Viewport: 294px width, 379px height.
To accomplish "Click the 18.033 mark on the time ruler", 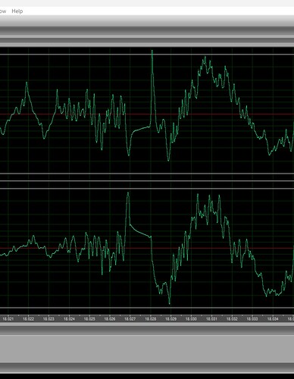I will coord(252,319).
